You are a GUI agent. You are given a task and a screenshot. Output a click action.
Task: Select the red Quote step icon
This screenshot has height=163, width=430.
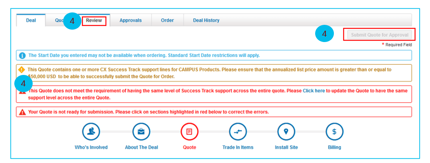[x=189, y=132]
